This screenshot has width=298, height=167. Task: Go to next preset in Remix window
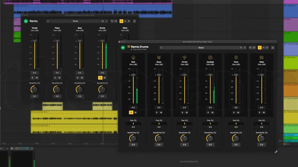click(x=106, y=21)
